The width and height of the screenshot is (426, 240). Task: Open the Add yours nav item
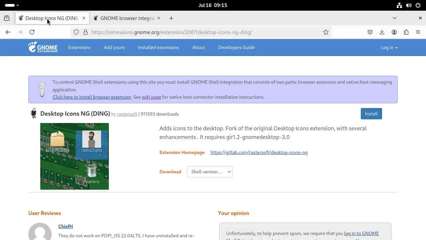[114, 47]
